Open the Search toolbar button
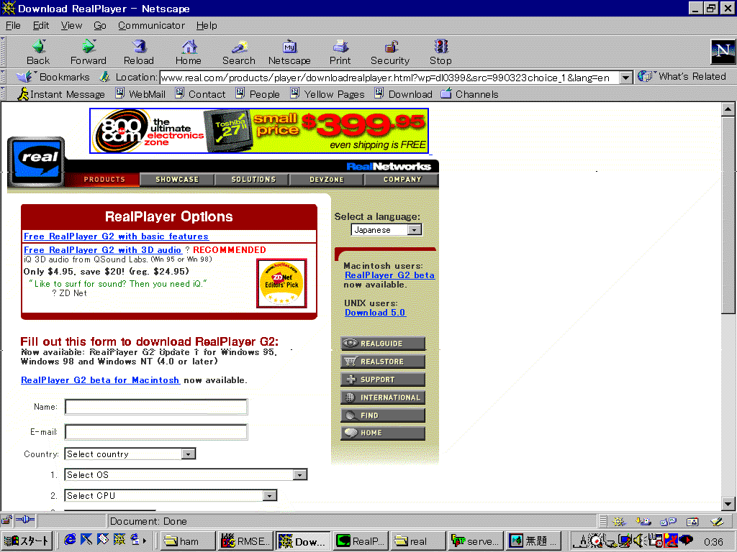The height and width of the screenshot is (552, 737). pyautogui.click(x=239, y=52)
